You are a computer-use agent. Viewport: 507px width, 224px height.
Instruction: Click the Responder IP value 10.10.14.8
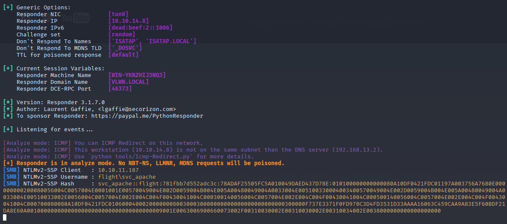pyautogui.click(x=129, y=21)
